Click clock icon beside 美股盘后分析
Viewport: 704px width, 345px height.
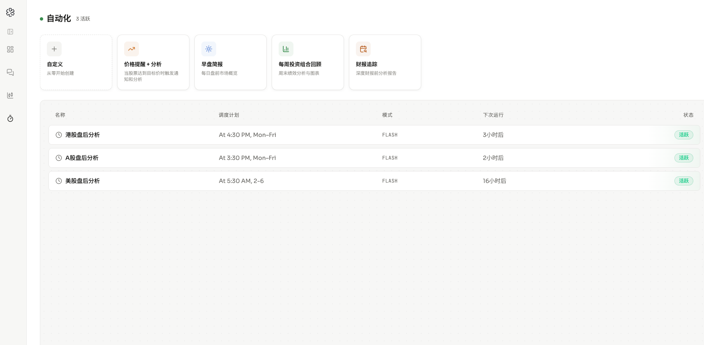[59, 181]
